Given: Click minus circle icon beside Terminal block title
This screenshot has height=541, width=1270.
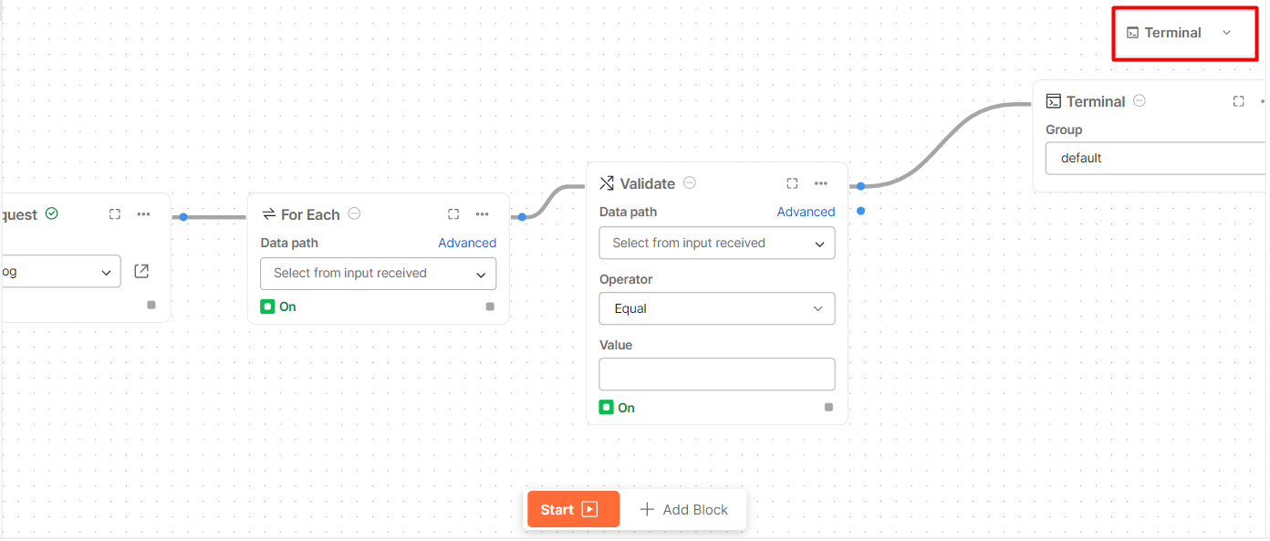Looking at the screenshot, I should [1140, 100].
